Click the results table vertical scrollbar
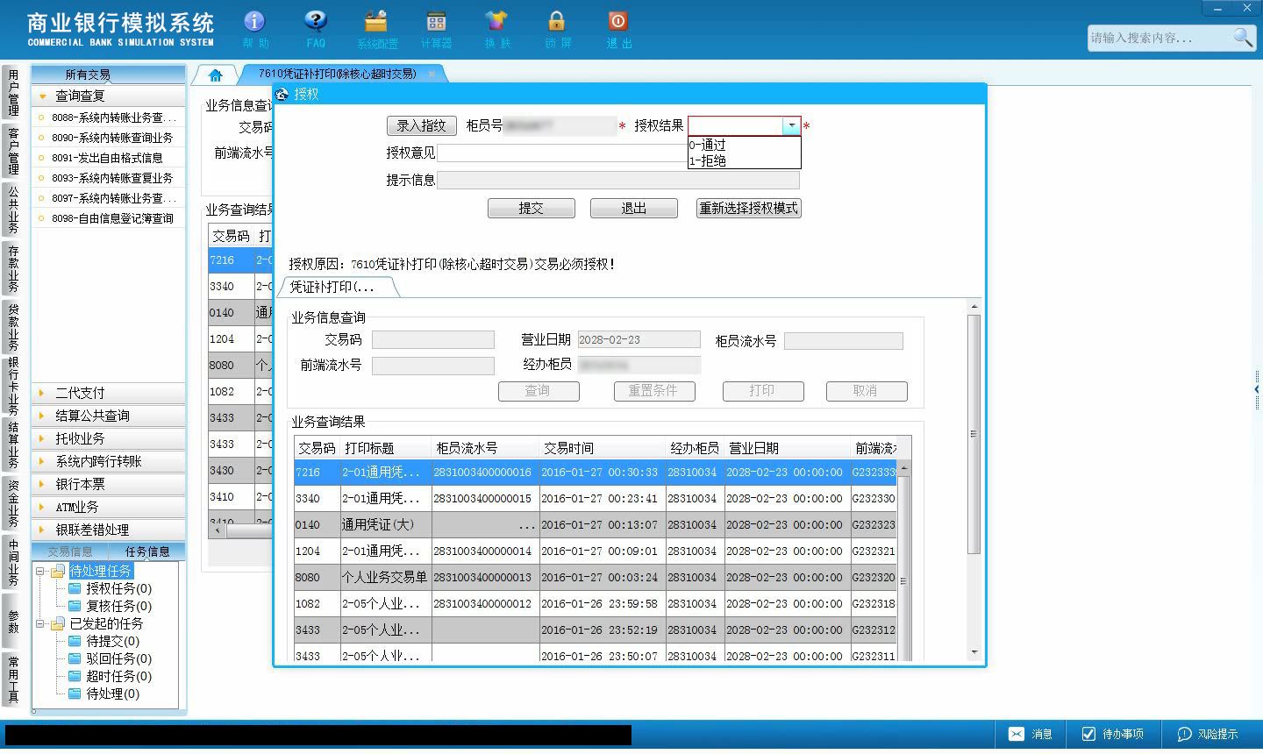The image size is (1263, 754). (x=903, y=561)
